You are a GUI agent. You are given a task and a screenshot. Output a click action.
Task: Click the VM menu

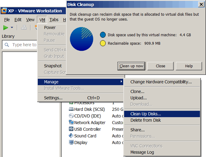point(42,20)
